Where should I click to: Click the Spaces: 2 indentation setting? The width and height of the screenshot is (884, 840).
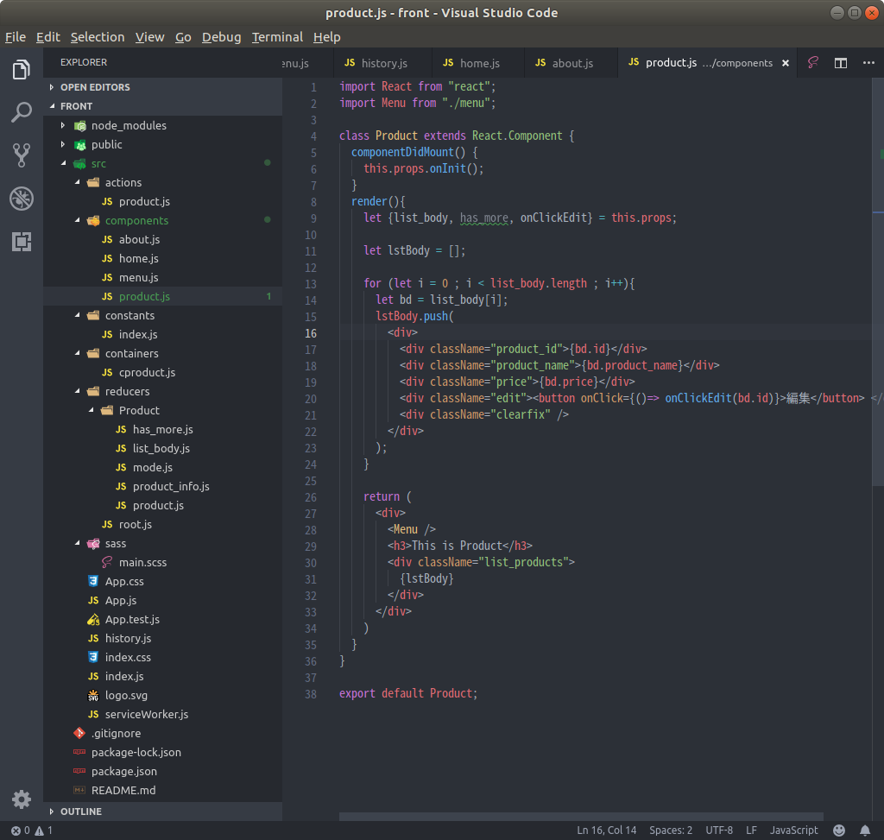671,831
